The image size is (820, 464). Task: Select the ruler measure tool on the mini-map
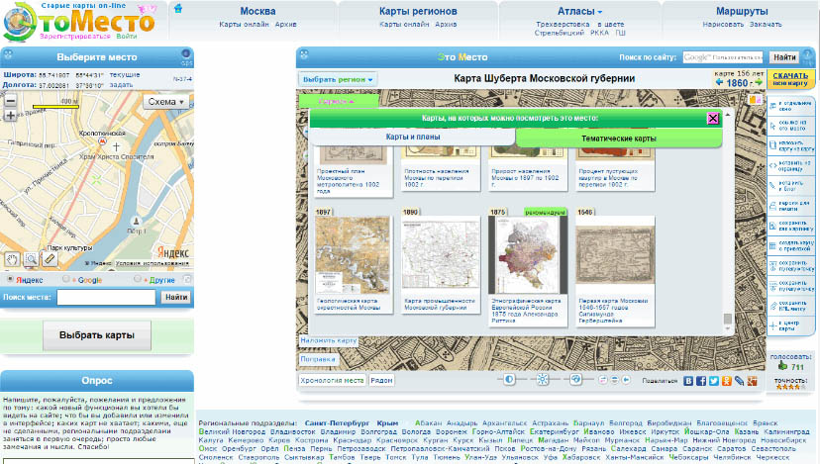pyautogui.click(x=50, y=258)
